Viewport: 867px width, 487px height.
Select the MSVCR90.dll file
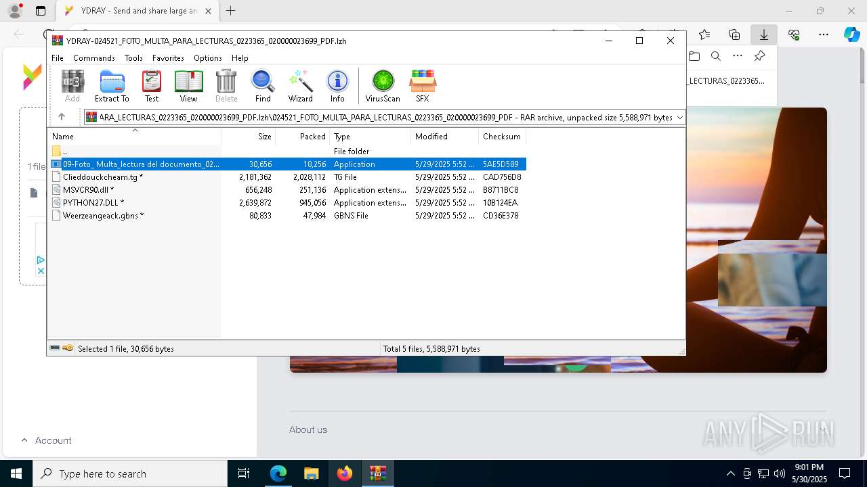click(287, 189)
